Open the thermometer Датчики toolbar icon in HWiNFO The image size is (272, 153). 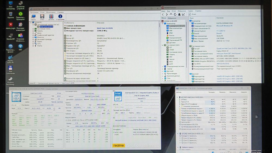click(51, 17)
